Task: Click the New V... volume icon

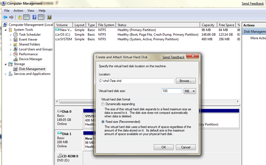Action: point(57,30)
